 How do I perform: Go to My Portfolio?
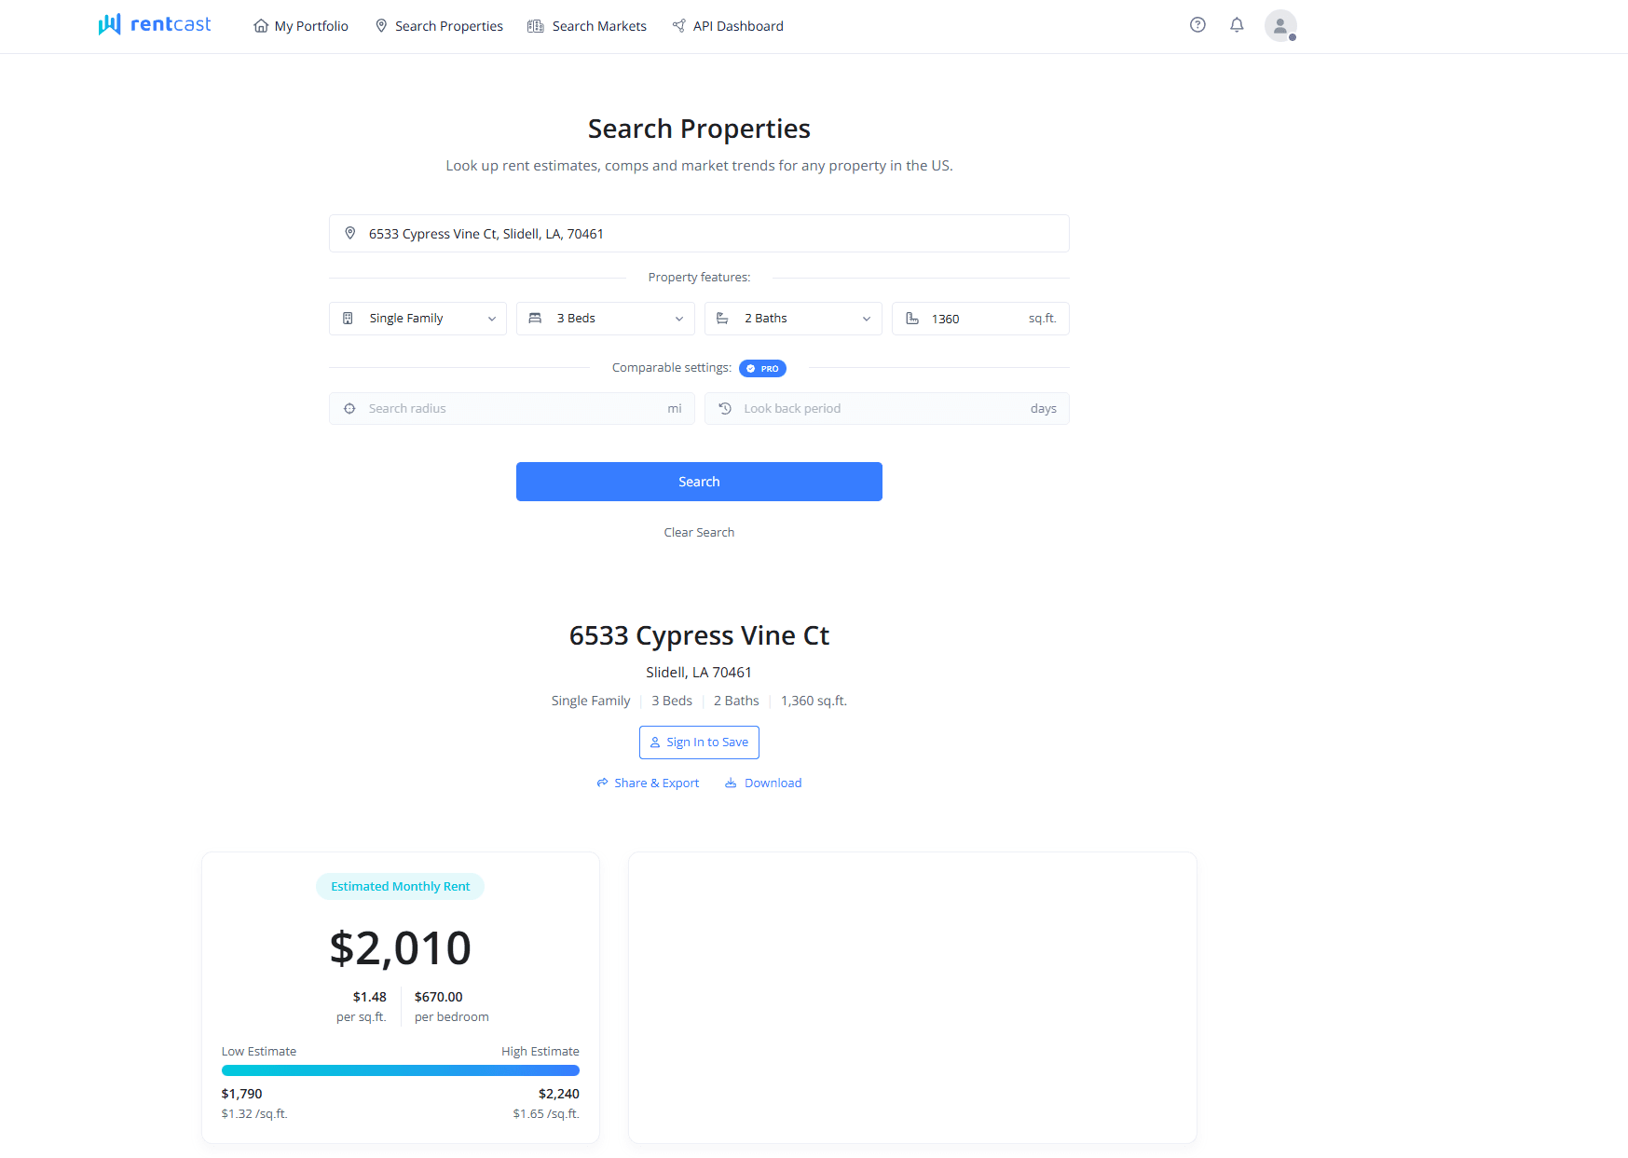click(x=301, y=26)
